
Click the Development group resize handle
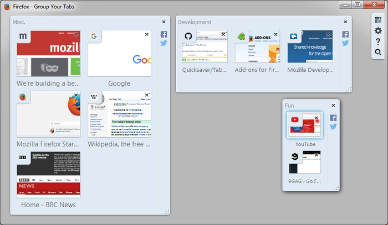349,90
